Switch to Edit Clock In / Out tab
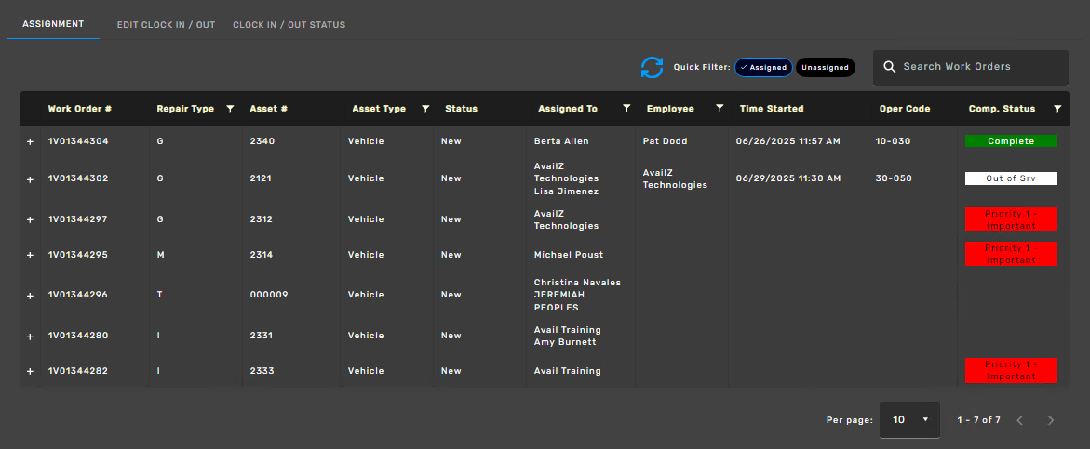1090x449 pixels. (x=166, y=25)
